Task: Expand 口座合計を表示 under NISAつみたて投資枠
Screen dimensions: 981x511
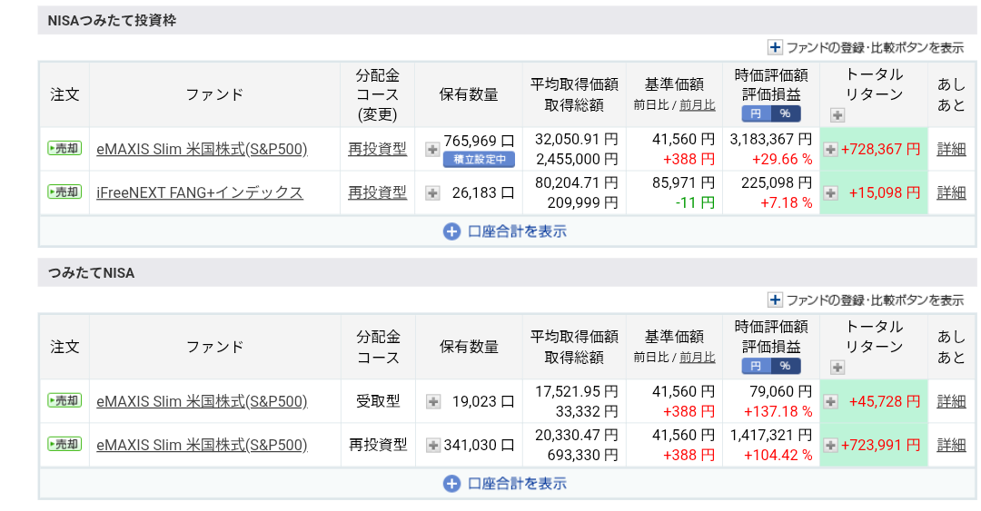Action: pos(505,231)
